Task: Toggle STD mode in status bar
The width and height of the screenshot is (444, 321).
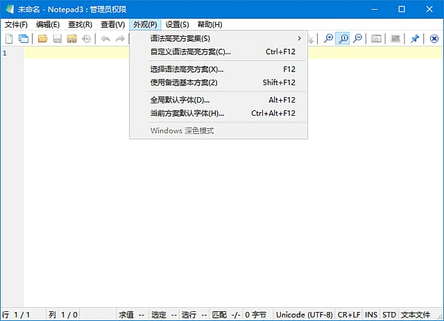Action: (x=389, y=315)
